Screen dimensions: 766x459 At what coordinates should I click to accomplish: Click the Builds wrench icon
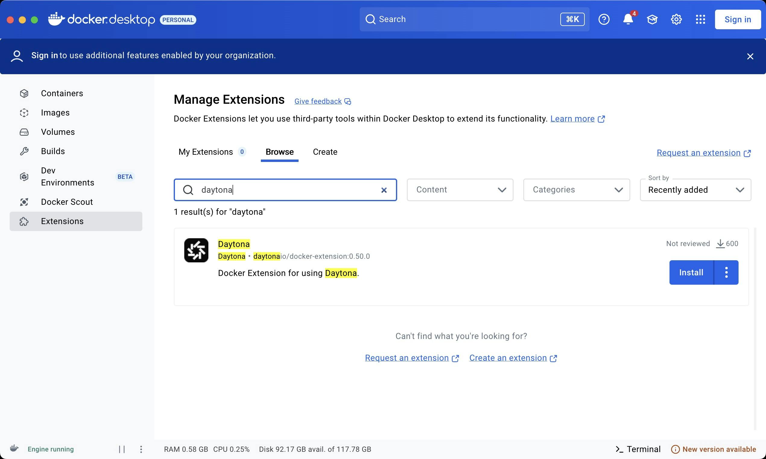[24, 151]
